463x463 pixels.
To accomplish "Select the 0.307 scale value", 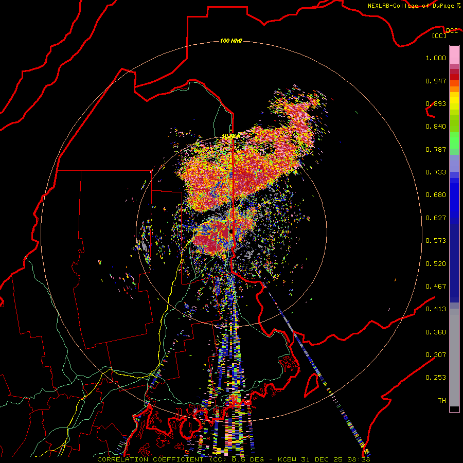I will (436, 355).
